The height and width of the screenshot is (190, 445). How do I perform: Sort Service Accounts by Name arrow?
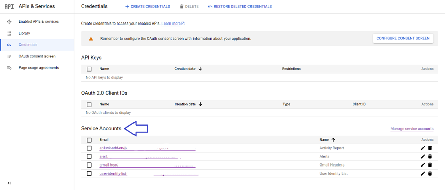333,140
